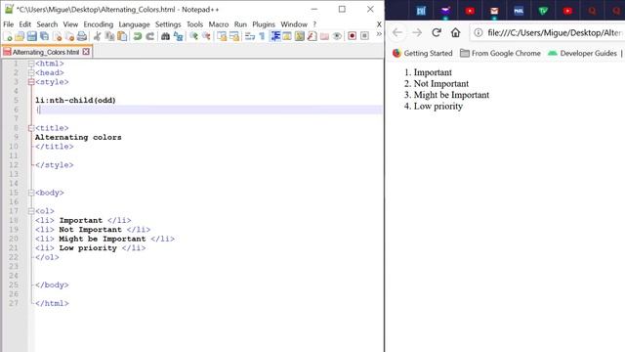Viewport: 625px width, 352px height.
Task: Click the Redo toolbar icon
Action: click(149, 36)
